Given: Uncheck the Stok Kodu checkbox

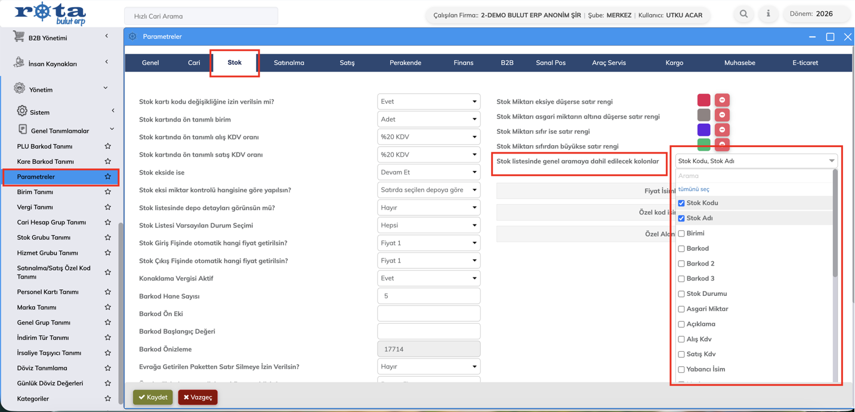Looking at the screenshot, I should (681, 203).
